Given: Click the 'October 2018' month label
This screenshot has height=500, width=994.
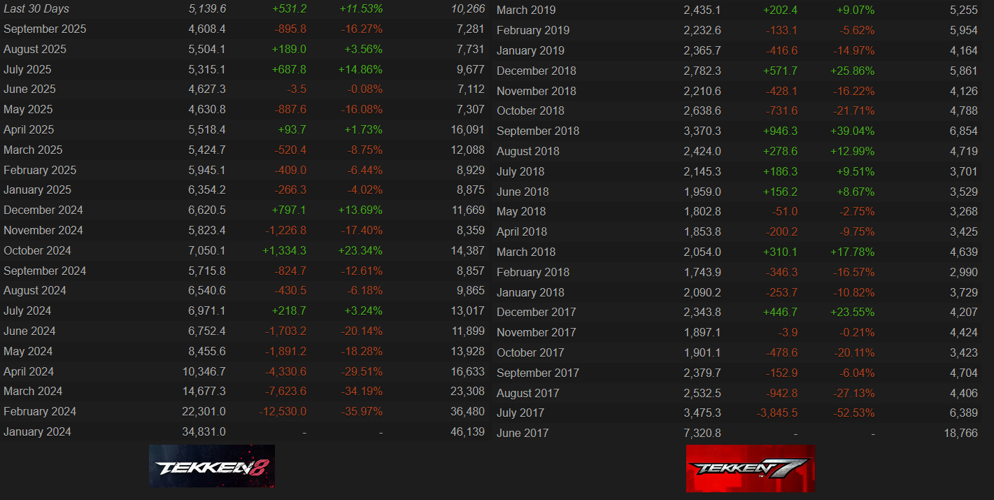Looking at the screenshot, I should tap(530, 110).
